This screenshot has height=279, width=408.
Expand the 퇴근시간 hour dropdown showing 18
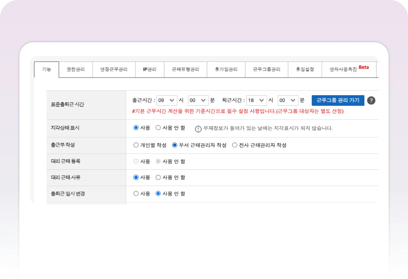[x=257, y=100]
